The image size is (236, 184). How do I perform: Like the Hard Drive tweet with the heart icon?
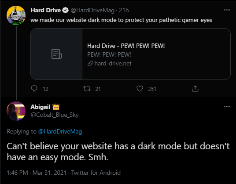coord(140,89)
